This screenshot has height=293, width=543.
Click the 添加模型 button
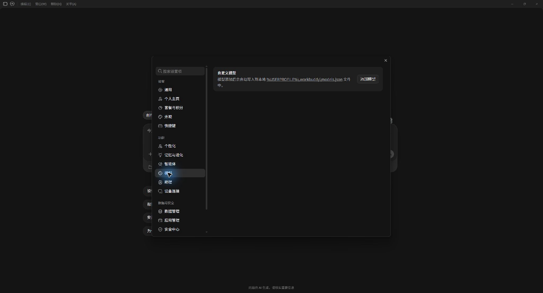(368, 79)
